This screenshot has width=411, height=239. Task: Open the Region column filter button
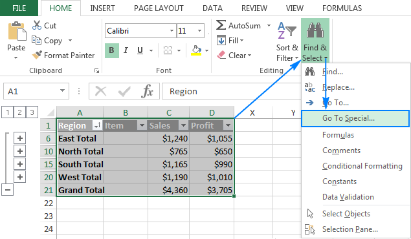click(x=97, y=125)
